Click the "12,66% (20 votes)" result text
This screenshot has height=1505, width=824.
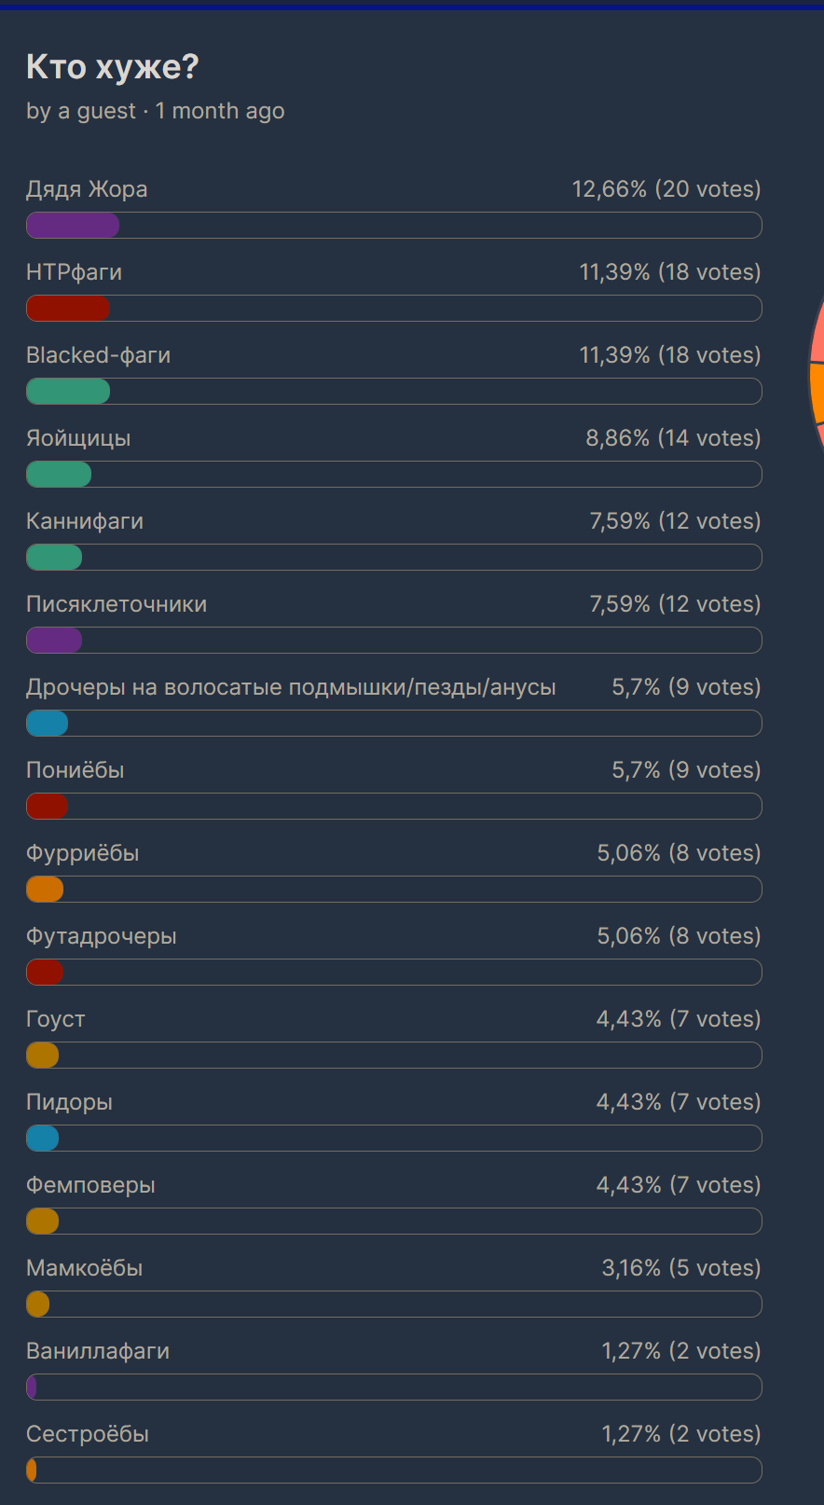666,189
